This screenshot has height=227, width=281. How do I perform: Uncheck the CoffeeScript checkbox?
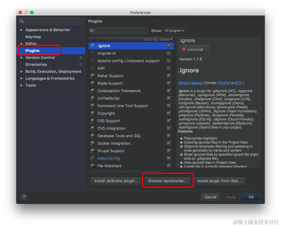[x=169, y=98]
